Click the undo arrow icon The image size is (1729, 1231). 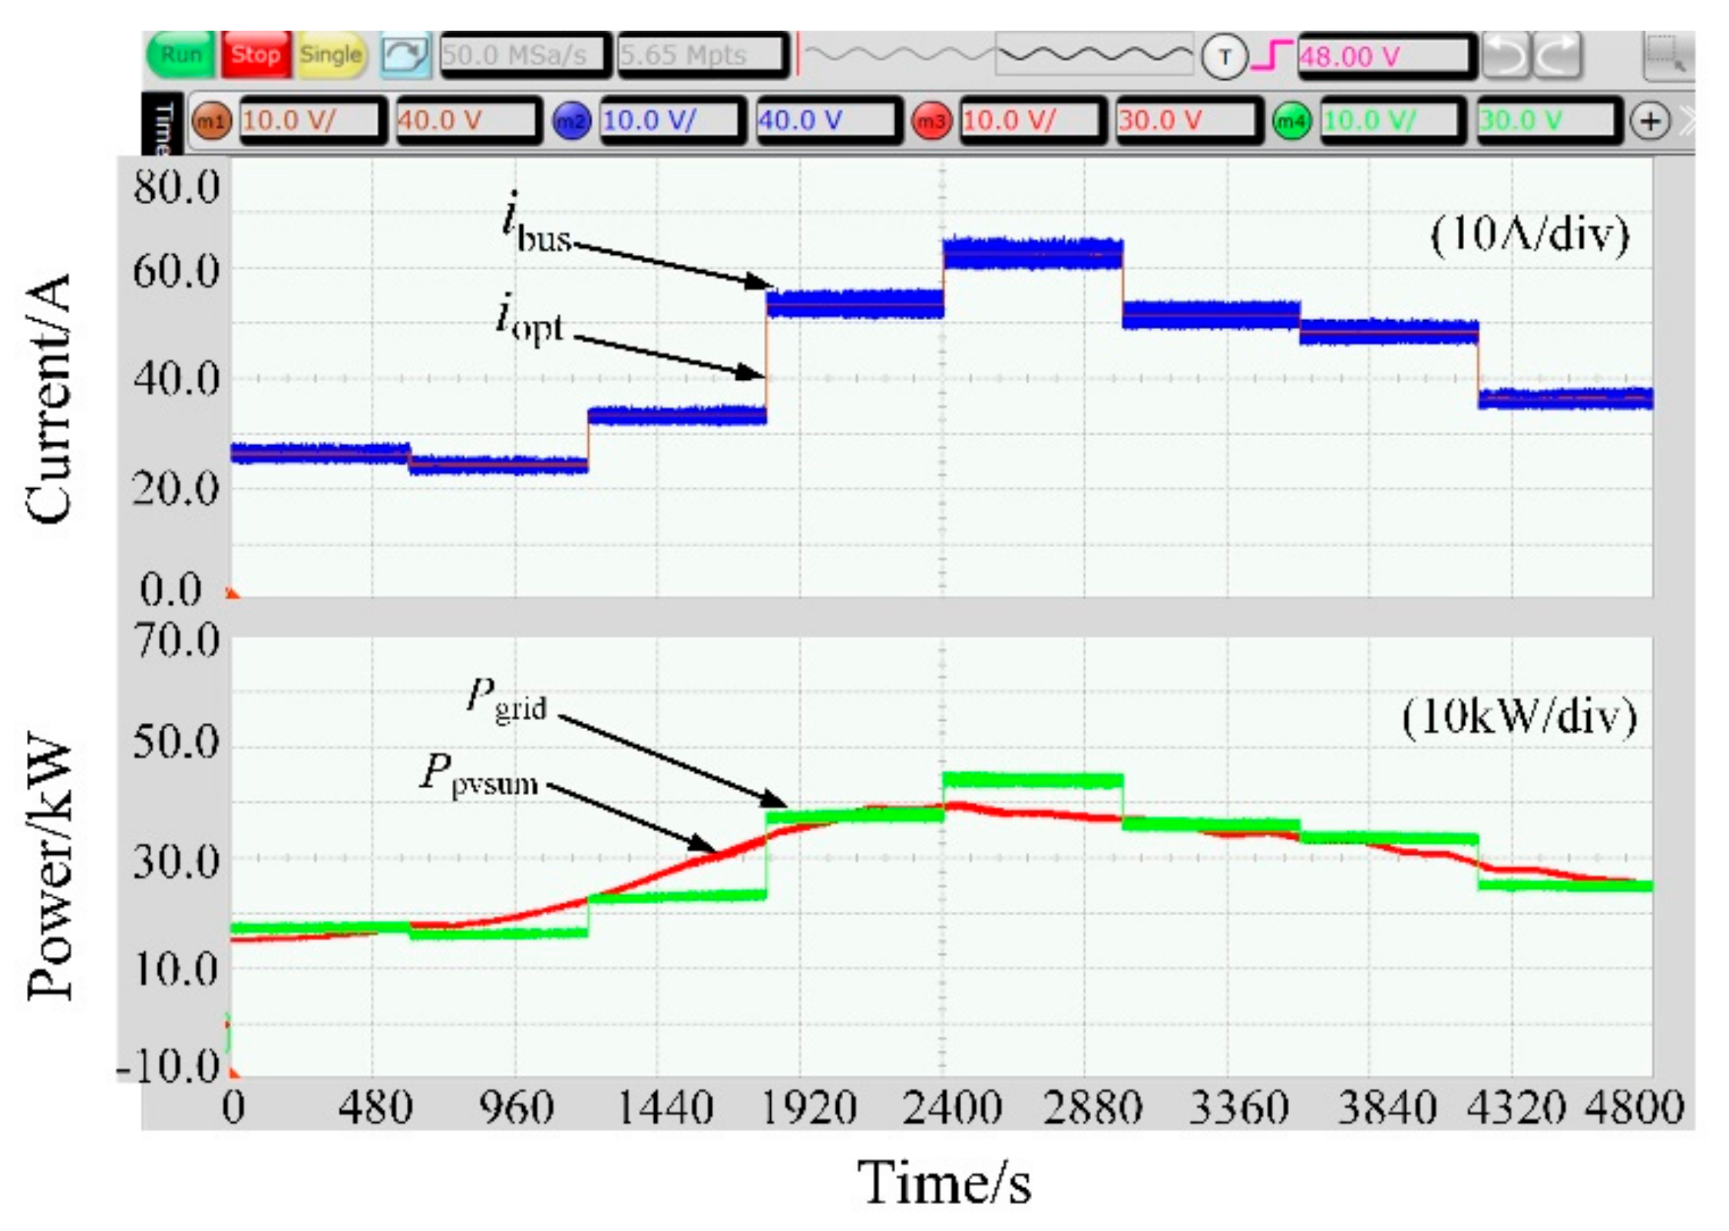coord(1506,56)
